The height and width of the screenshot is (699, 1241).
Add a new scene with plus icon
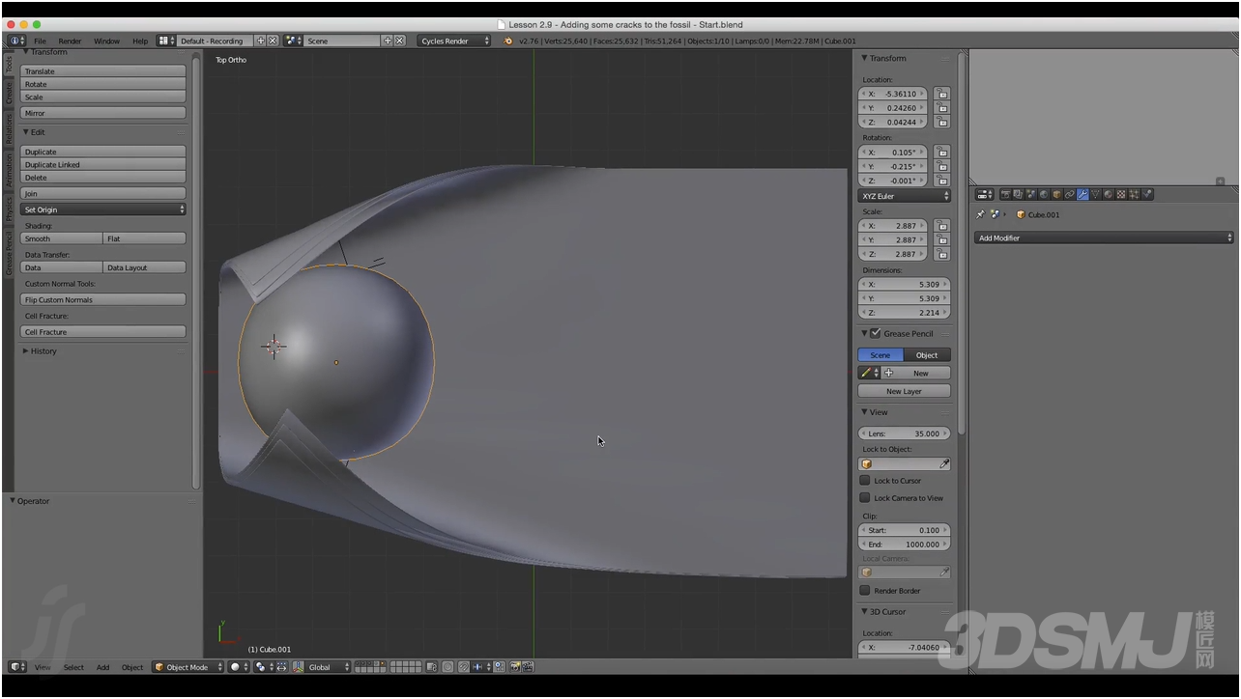tap(388, 41)
